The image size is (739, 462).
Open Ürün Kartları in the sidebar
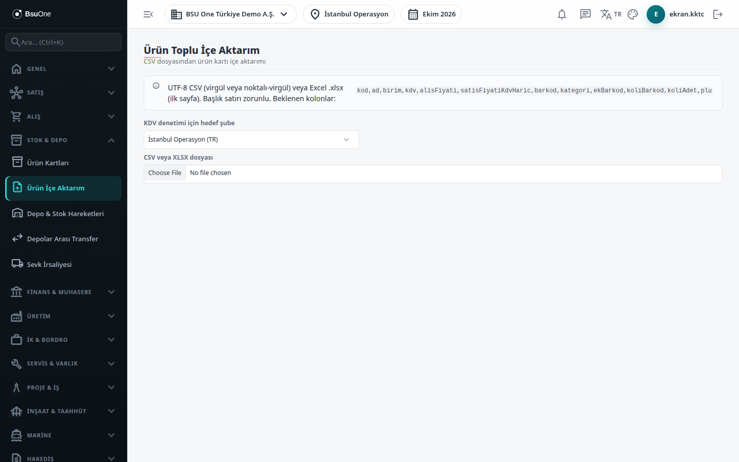(x=63, y=163)
